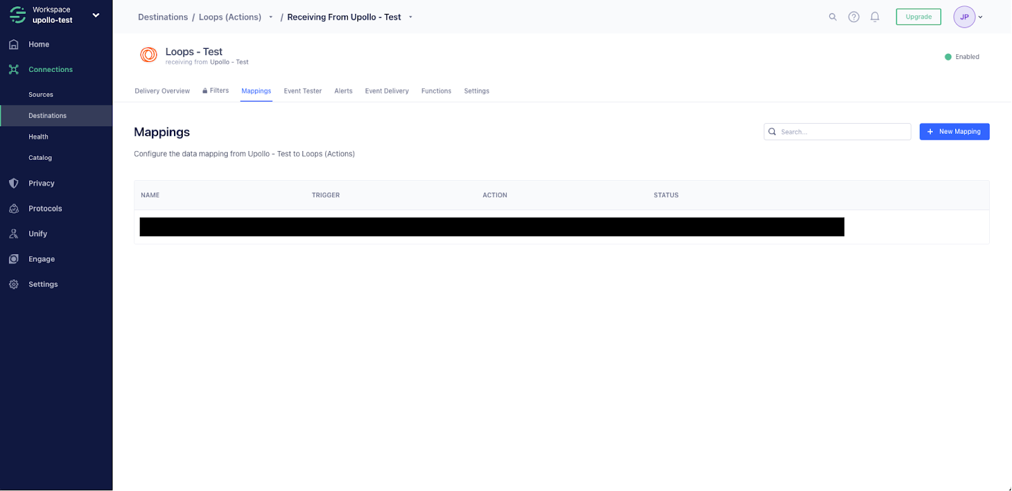The height and width of the screenshot is (491, 1012).
Task: Click the Protocols icon
Action: (x=14, y=209)
